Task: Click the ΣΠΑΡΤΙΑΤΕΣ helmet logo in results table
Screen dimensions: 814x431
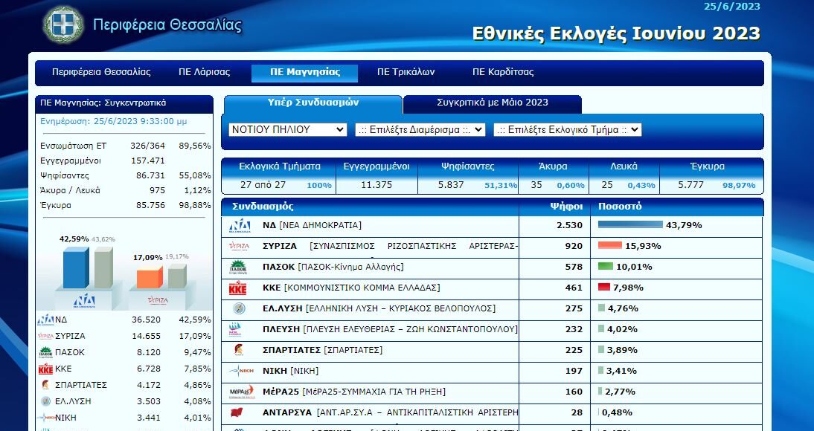Action: pyautogui.click(x=239, y=350)
